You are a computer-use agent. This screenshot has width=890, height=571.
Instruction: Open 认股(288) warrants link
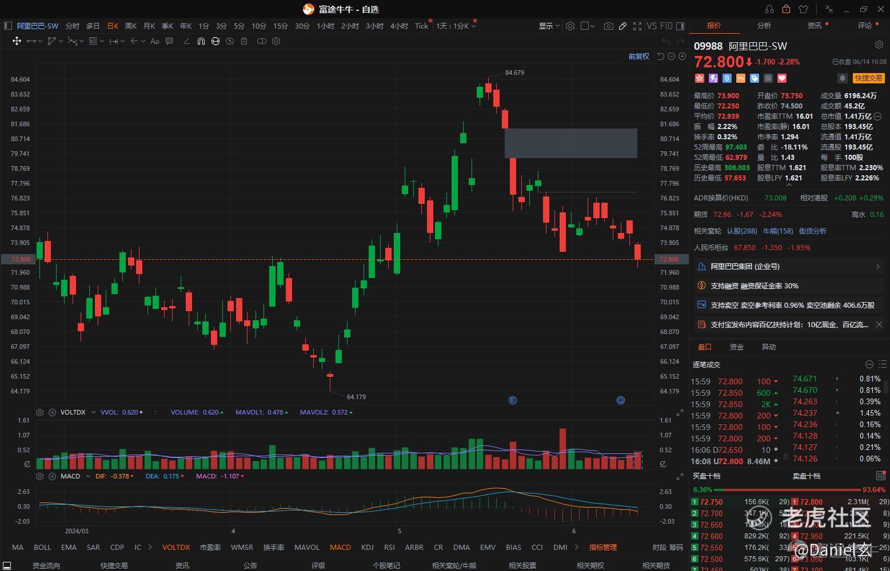pos(742,231)
